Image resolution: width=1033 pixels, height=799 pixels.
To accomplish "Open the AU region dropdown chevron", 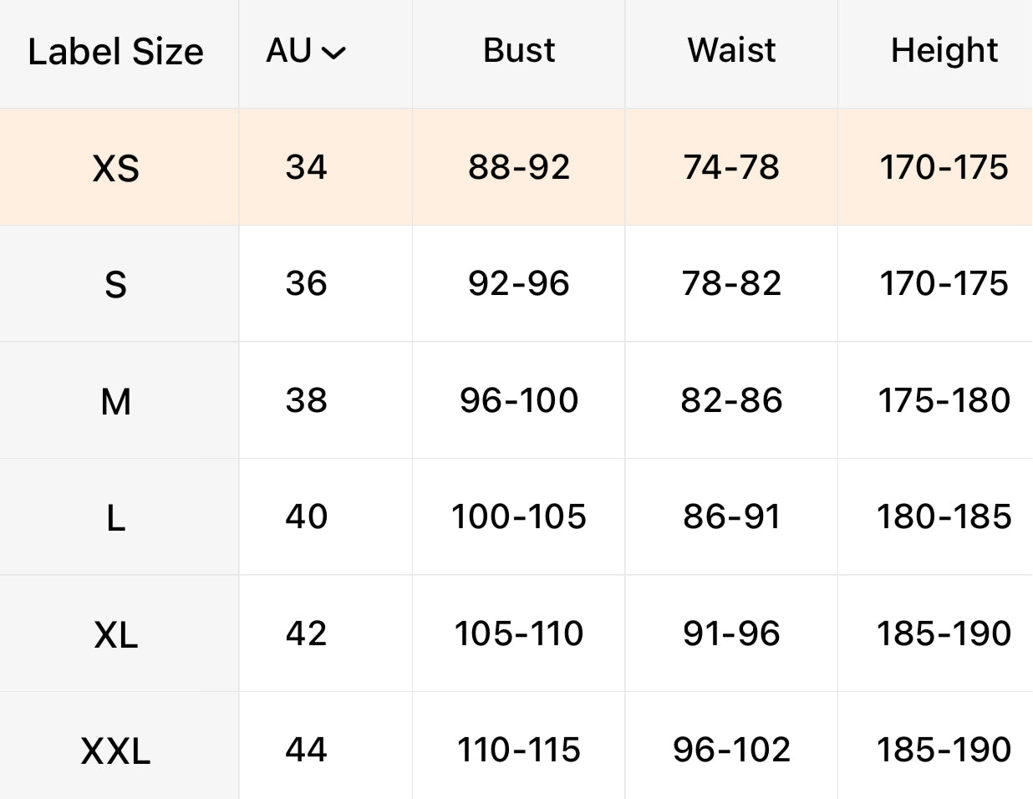I will click(333, 53).
